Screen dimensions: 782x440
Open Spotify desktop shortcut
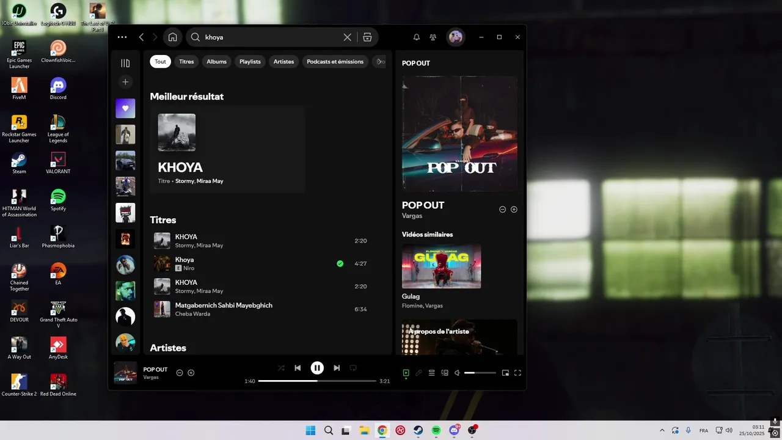(58, 200)
